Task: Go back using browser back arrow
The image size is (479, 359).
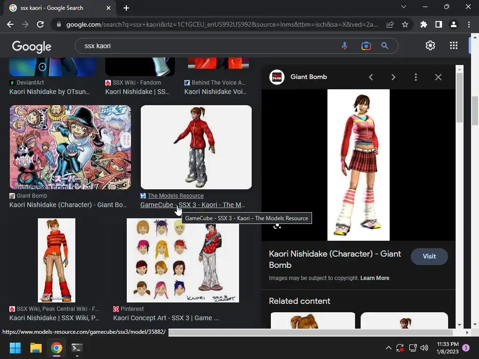Action: click(x=10, y=24)
